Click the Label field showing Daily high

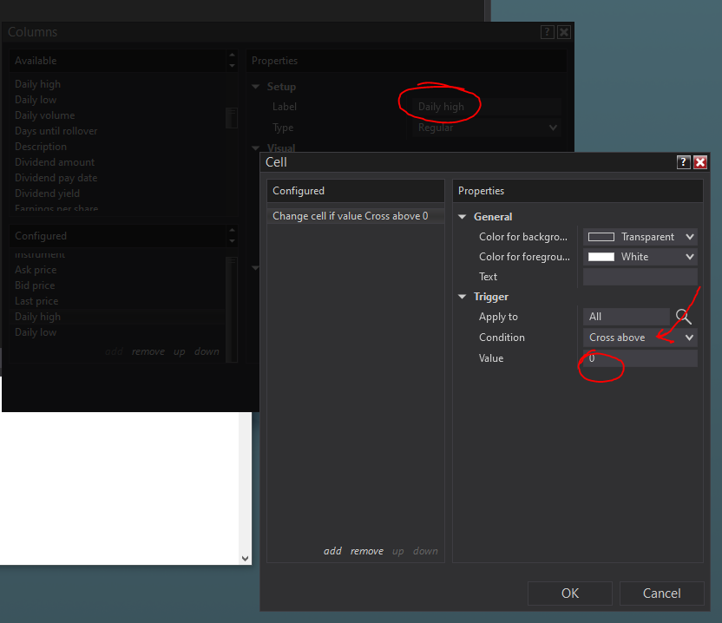coord(484,107)
